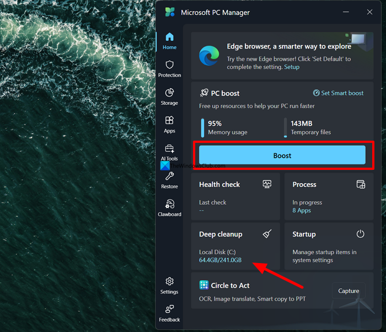The height and width of the screenshot is (332, 386).
Task: Click 64.4GB/241.0GB disk usage text
Action: pos(221,260)
